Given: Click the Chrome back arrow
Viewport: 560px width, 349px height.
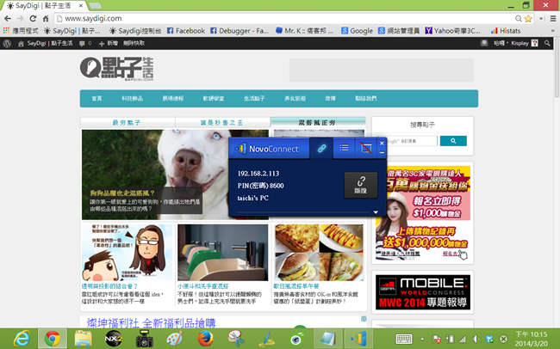Looking at the screenshot, I should (x=8, y=19).
